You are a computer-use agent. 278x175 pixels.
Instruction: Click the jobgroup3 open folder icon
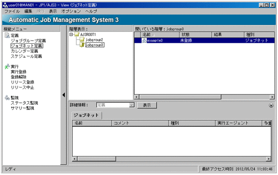(x=82, y=45)
